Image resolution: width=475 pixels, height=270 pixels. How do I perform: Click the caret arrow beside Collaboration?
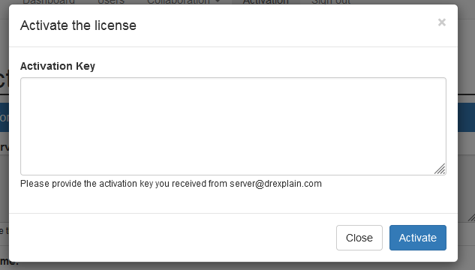pyautogui.click(x=217, y=1)
